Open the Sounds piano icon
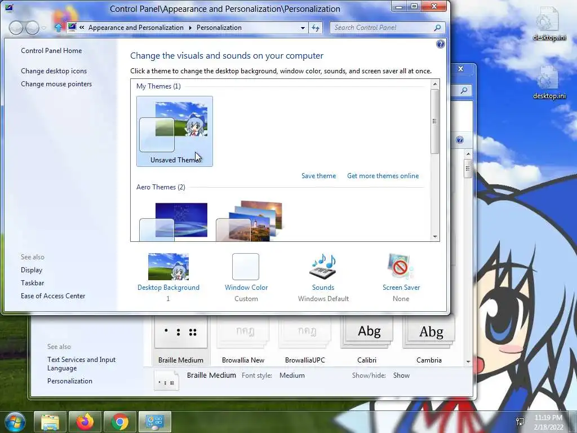 [x=323, y=267]
